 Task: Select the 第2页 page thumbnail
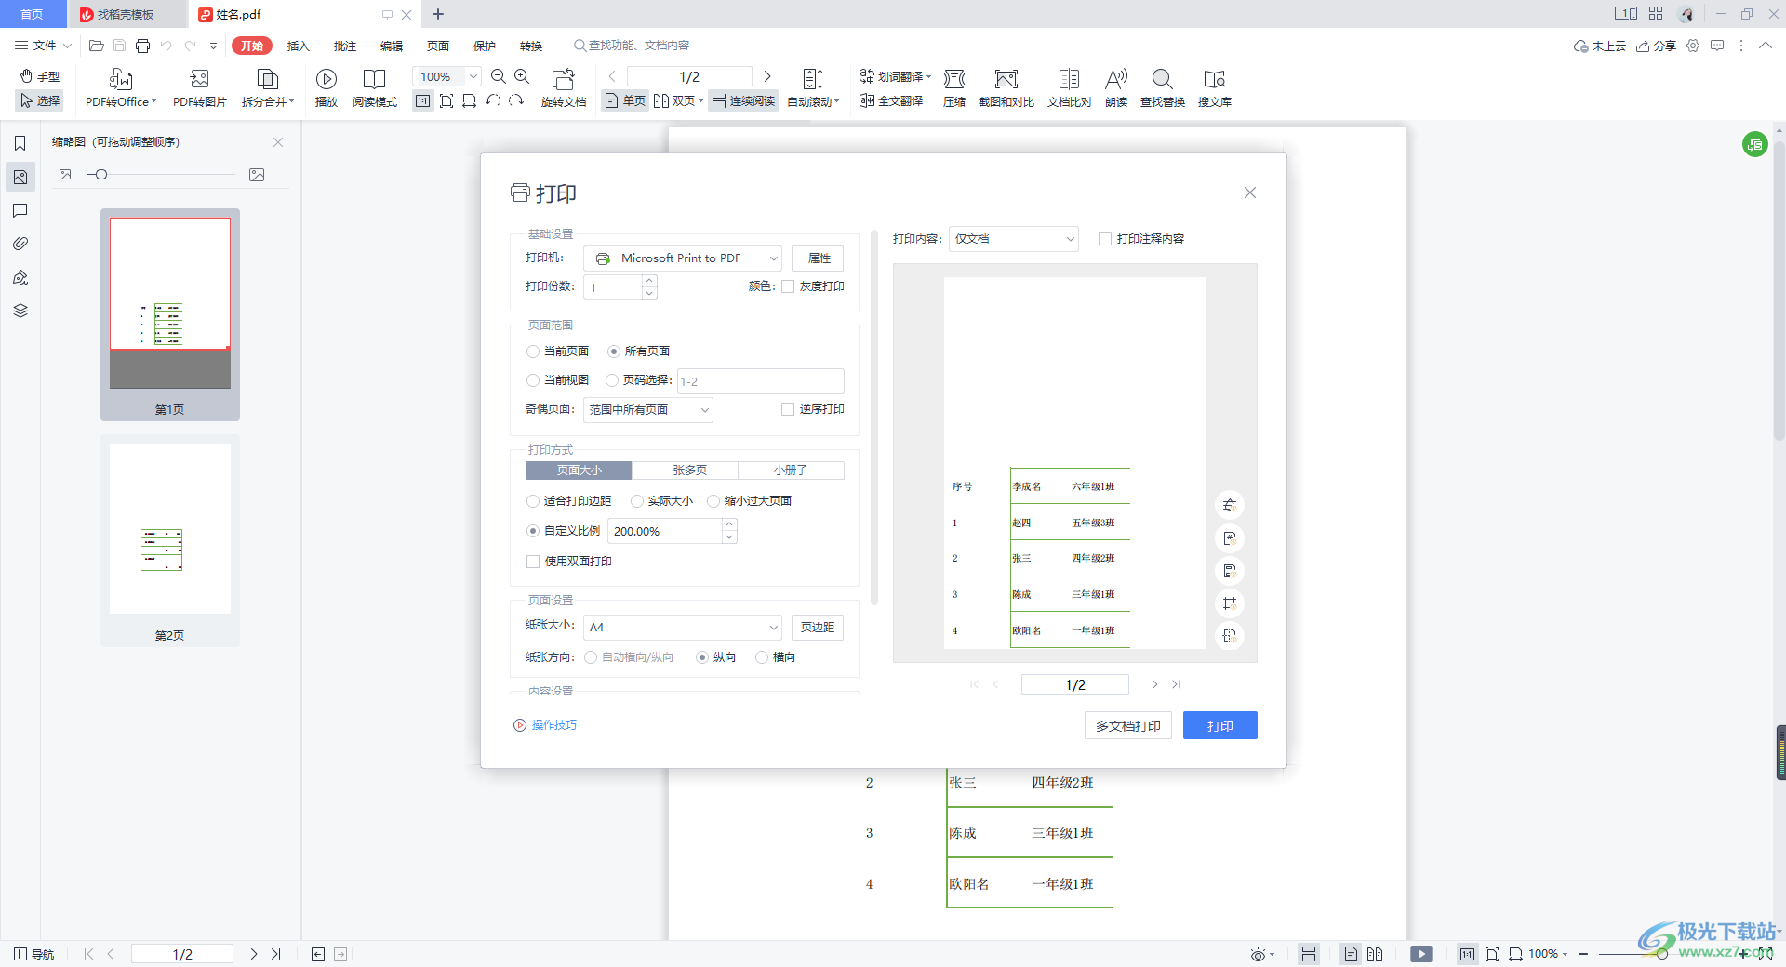coord(170,540)
